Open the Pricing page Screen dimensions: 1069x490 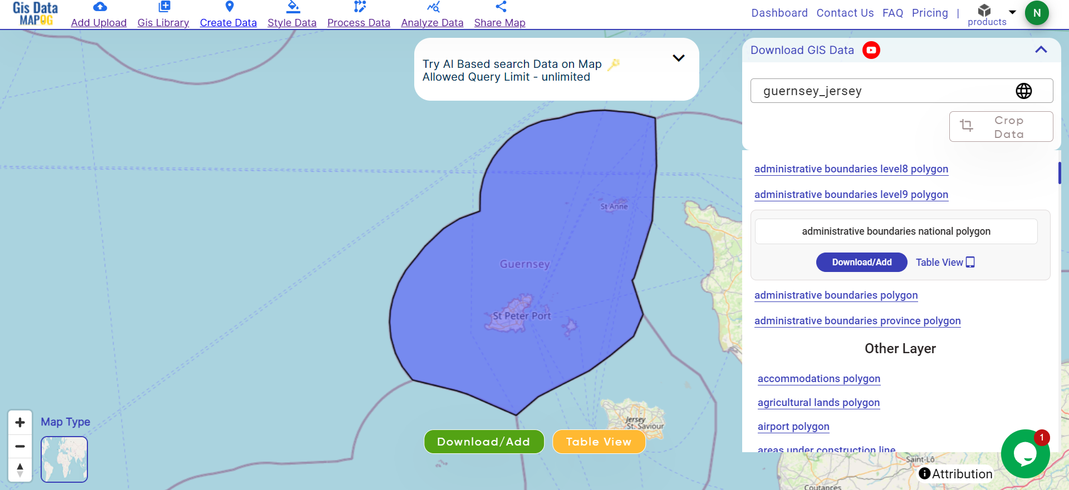coord(930,13)
